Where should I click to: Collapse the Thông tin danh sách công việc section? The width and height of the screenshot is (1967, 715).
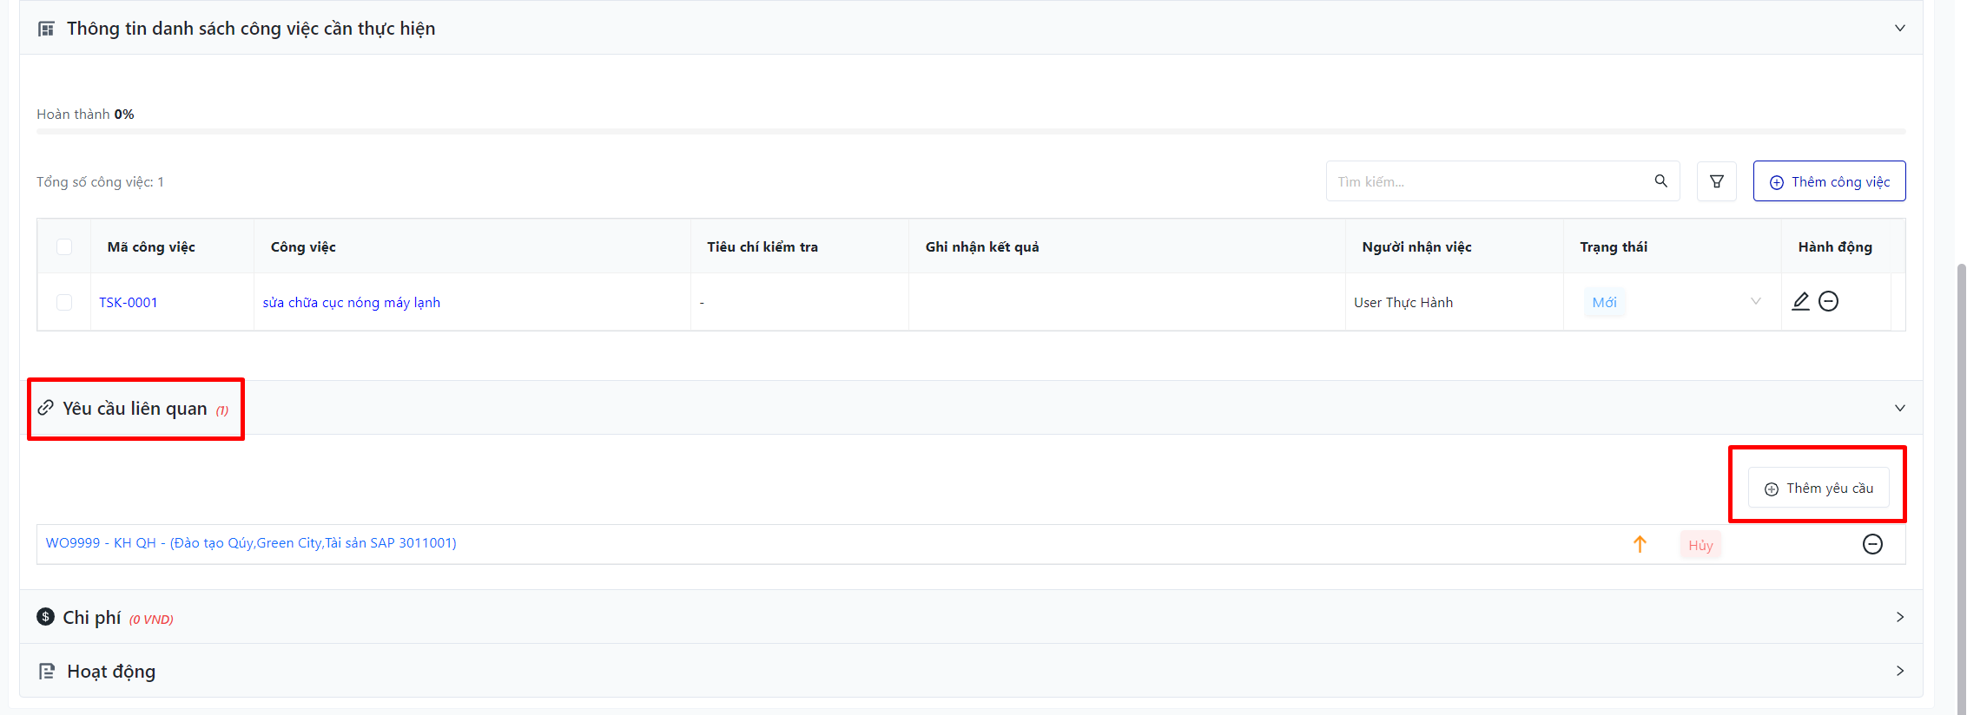tap(1899, 28)
